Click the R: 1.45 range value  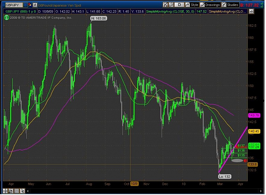(124, 11)
